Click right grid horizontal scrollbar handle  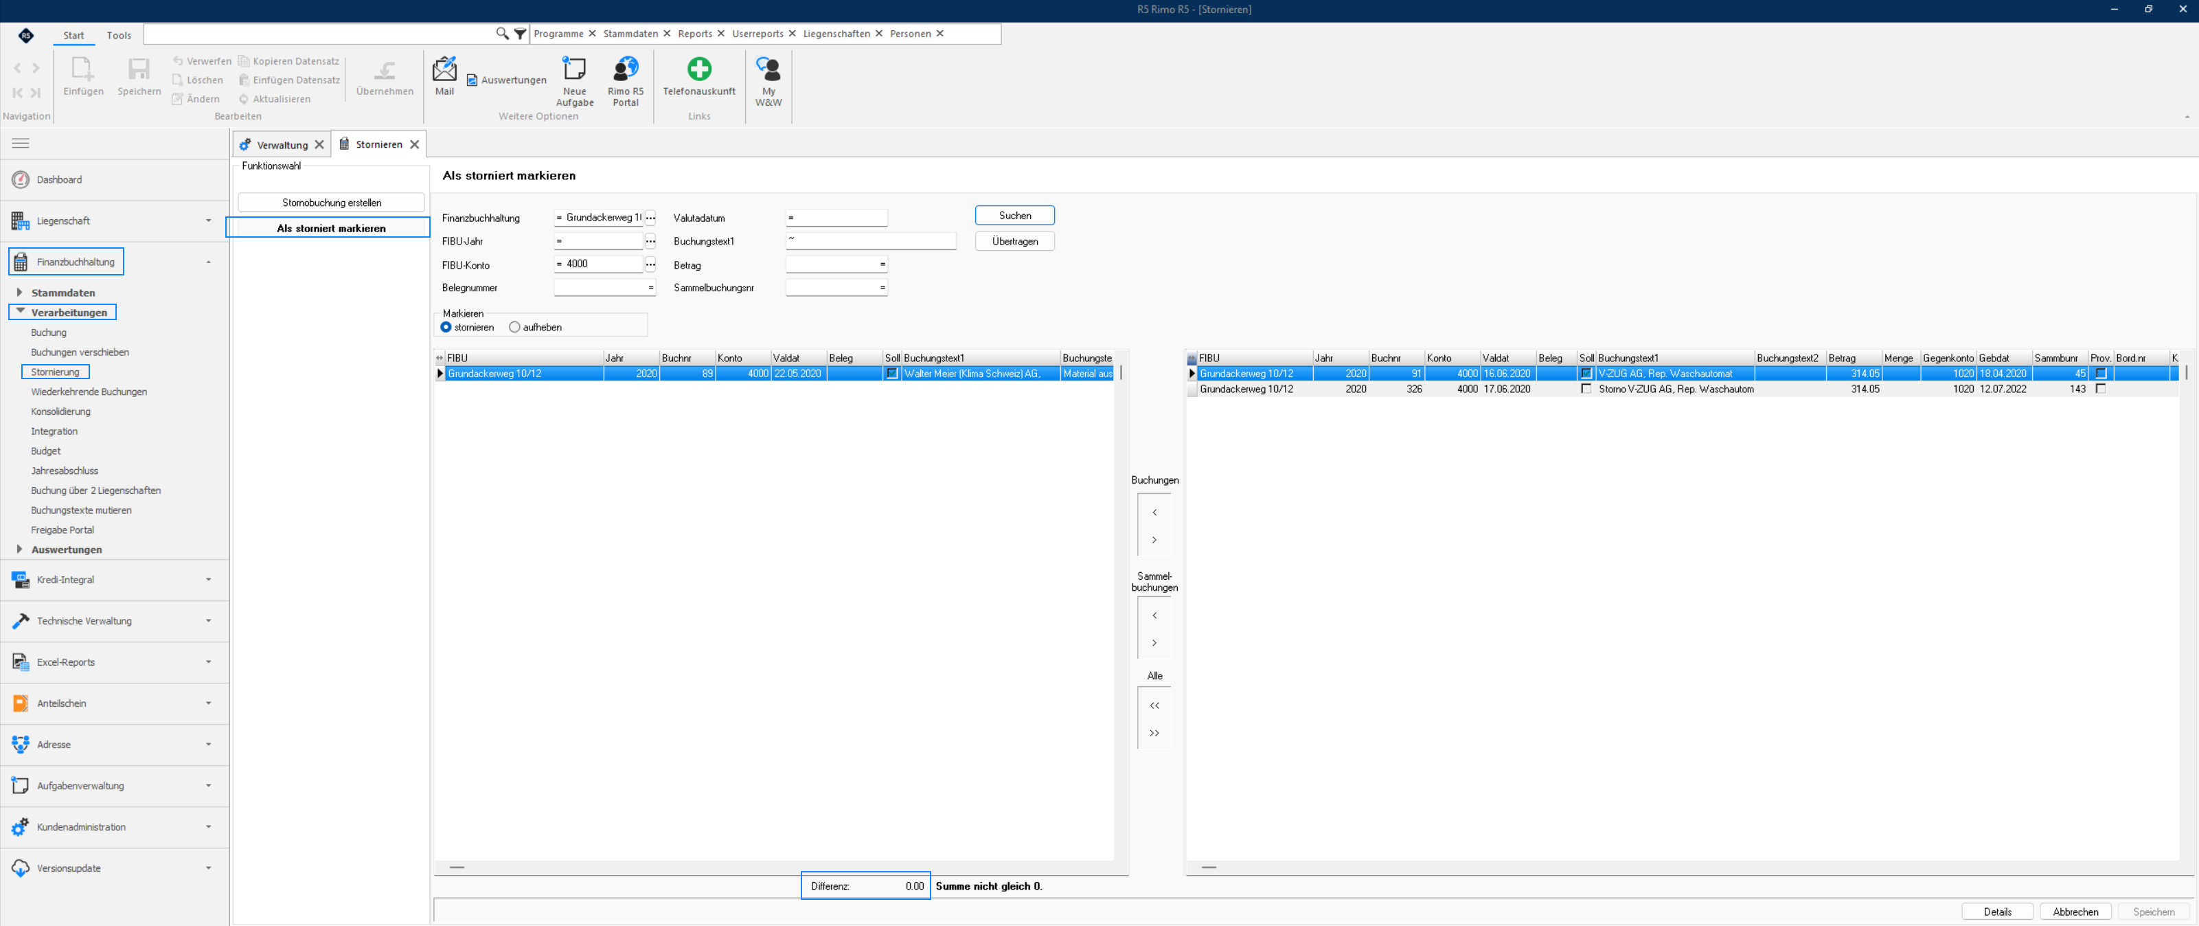1208,867
